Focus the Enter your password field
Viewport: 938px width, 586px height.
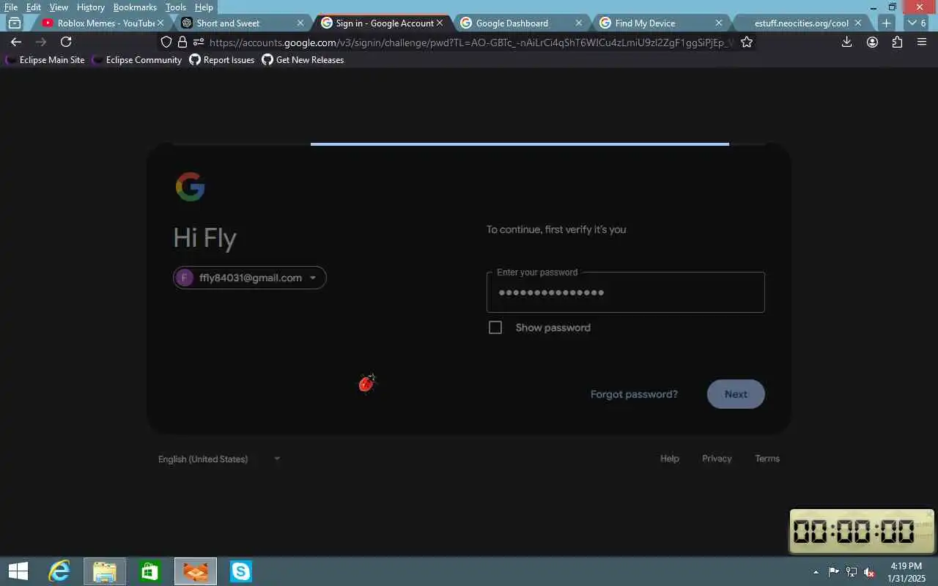tap(626, 292)
